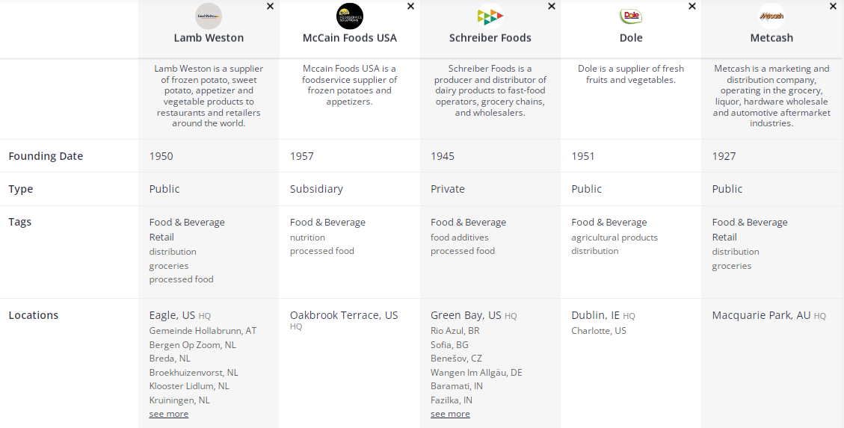The height and width of the screenshot is (428, 844).
Task: Select Retail tag under Lamb Weston
Action: pos(161,237)
